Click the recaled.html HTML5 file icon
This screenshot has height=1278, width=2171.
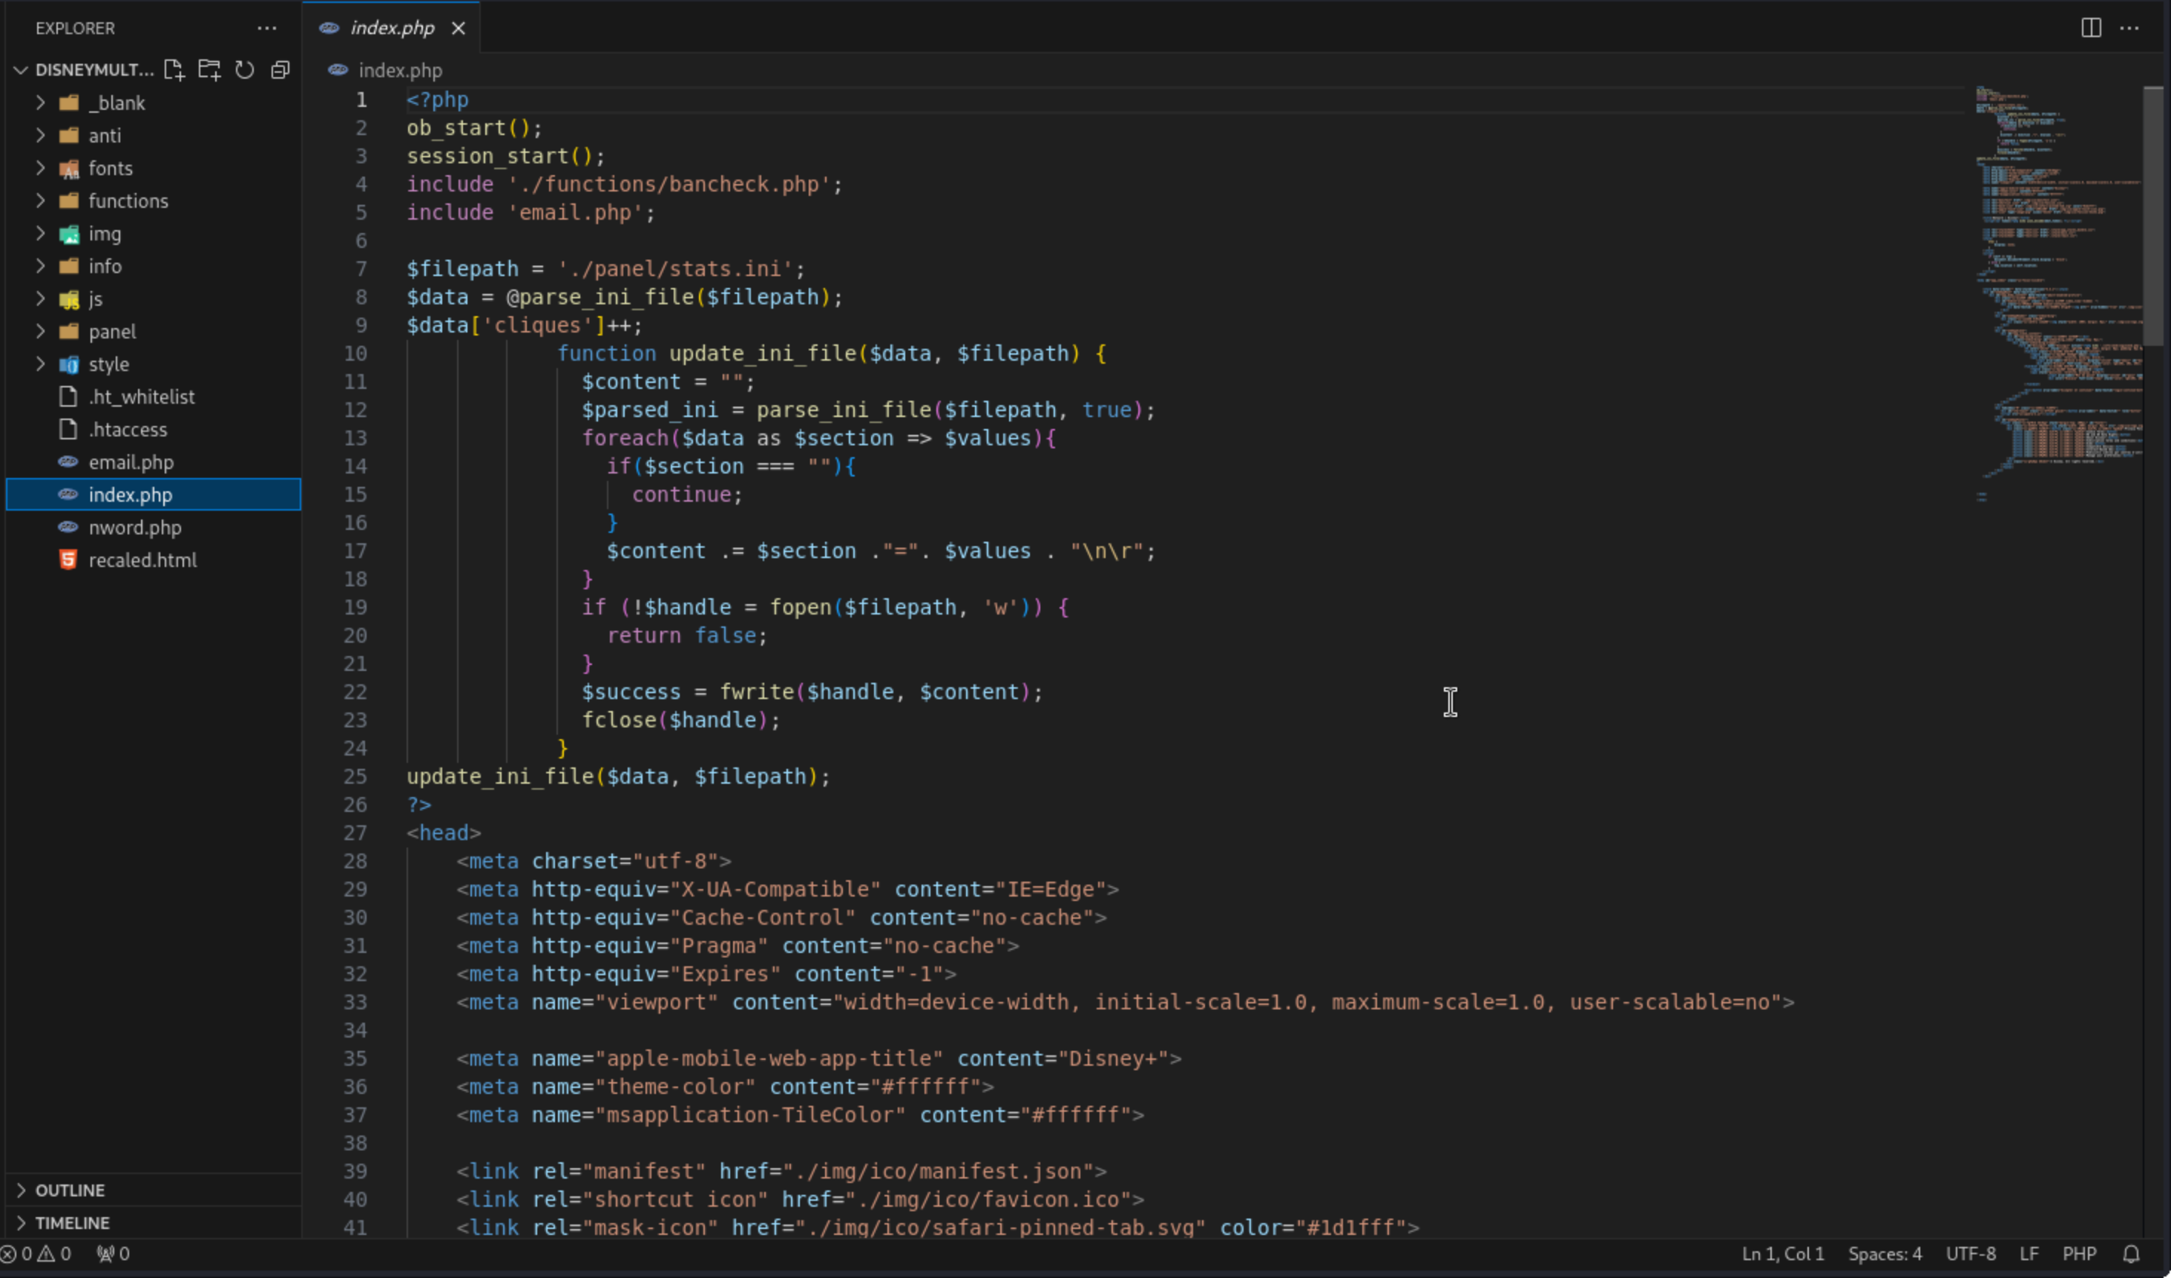click(x=68, y=560)
